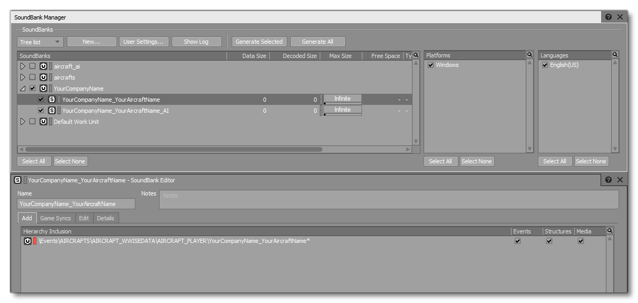Open the Tree list view dropdown
Viewport: 638px width, 303px height.
click(40, 42)
